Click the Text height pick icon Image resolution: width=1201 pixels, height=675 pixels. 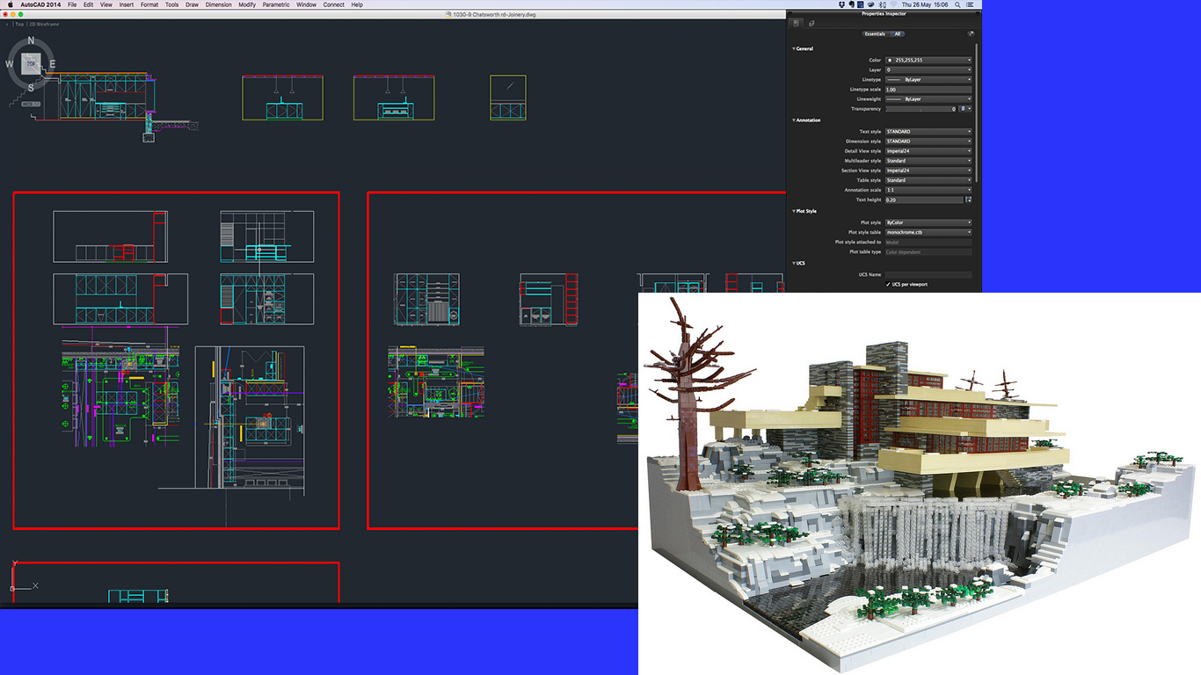969,200
